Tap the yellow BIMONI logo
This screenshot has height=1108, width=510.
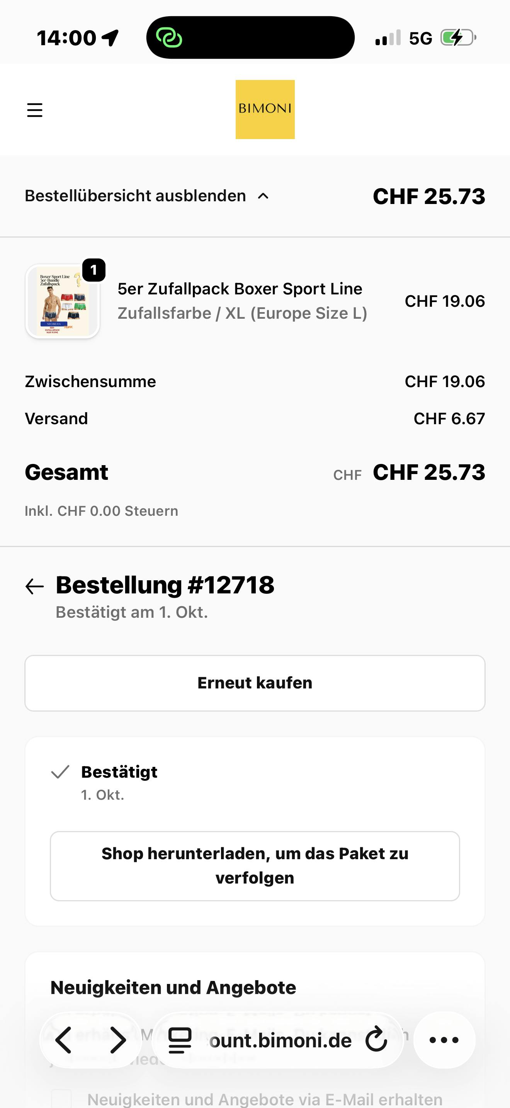[265, 109]
